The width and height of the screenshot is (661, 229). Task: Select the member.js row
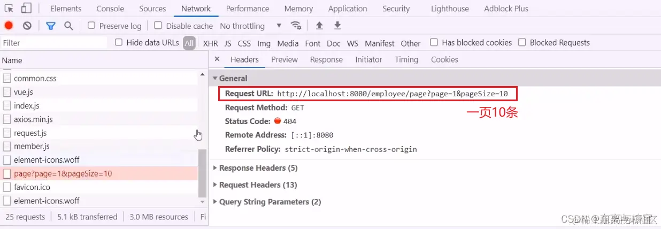pyautogui.click(x=99, y=146)
